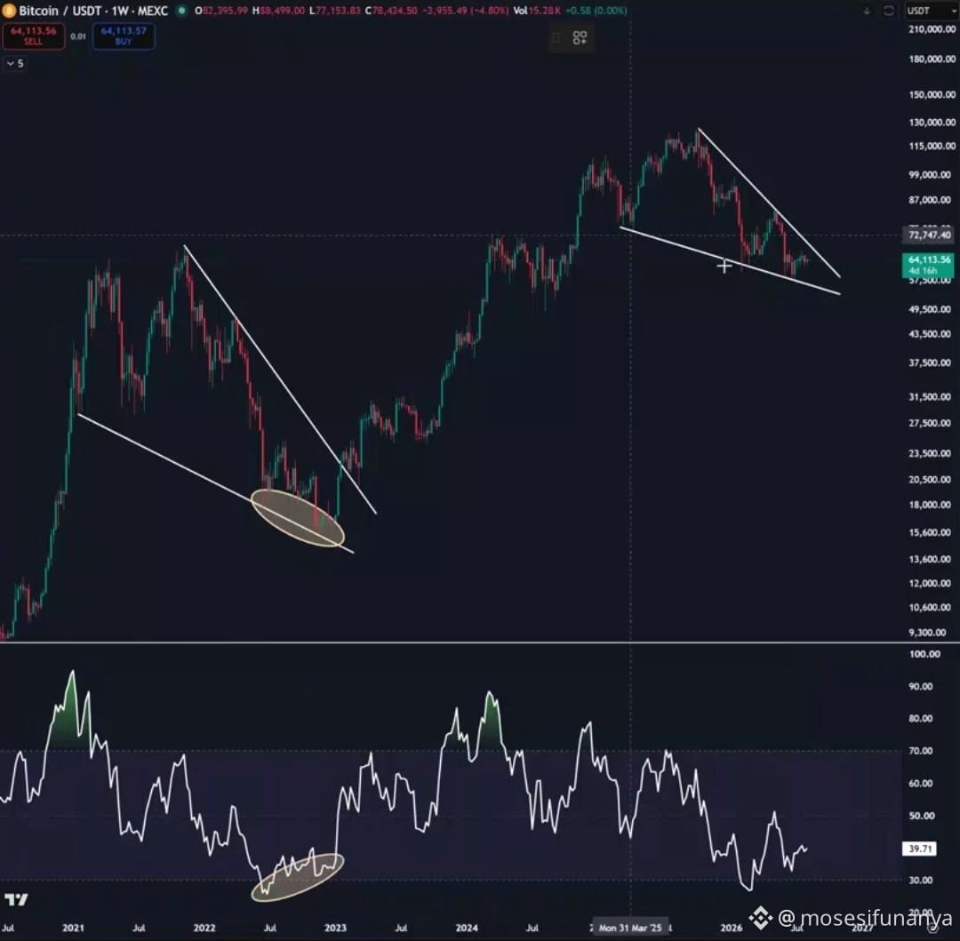Click the TradingView logo in RSI pane

17,899
